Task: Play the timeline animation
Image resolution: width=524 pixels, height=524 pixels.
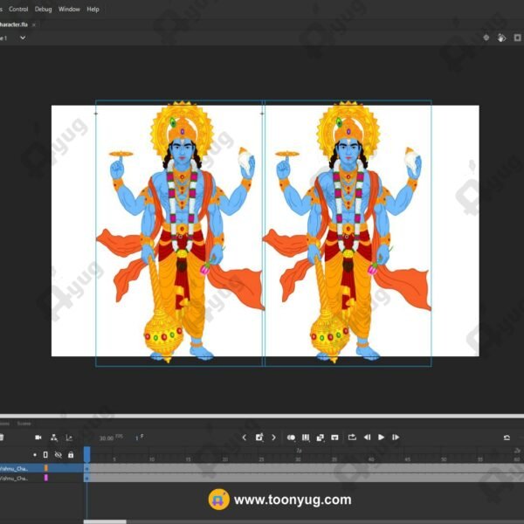Action: point(381,438)
